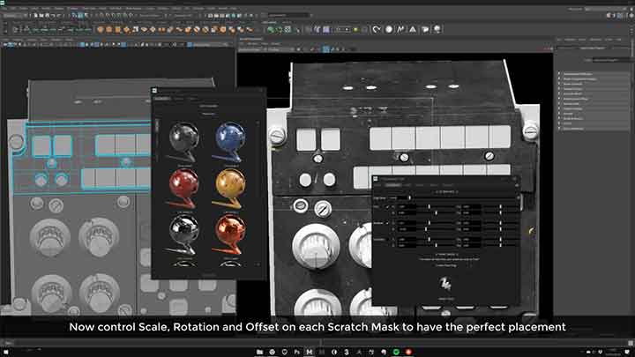635x357 pixels.
Task: Toggle the first row checkbox in scratch panel
Action: pyautogui.click(x=393, y=204)
